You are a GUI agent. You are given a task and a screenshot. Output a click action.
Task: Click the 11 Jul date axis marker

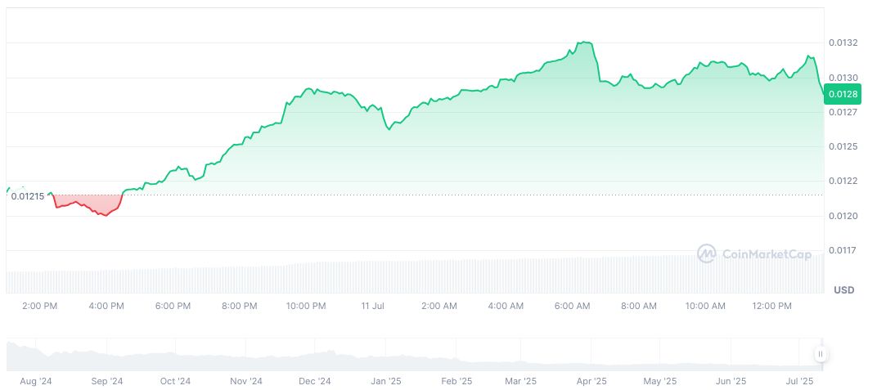pyautogui.click(x=372, y=306)
